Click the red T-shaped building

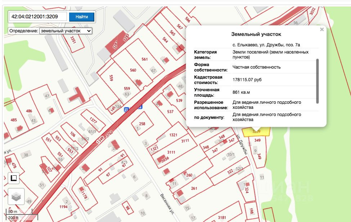tap(77, 95)
